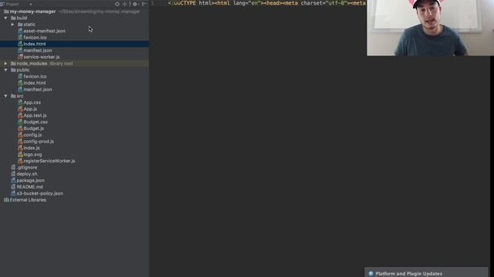The width and height of the screenshot is (494, 277).
Task: Open logo.svg file
Action: point(32,155)
